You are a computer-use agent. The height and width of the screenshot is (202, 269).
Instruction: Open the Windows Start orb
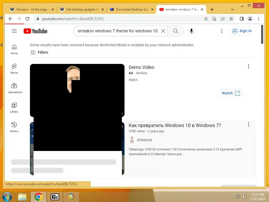(x=7, y=197)
